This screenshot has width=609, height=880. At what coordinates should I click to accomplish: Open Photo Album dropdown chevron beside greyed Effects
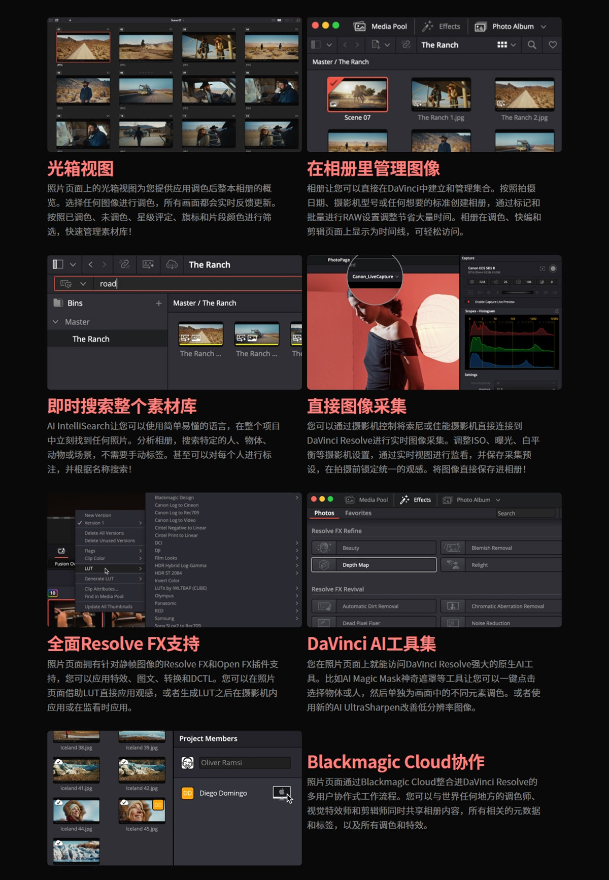pos(544,26)
